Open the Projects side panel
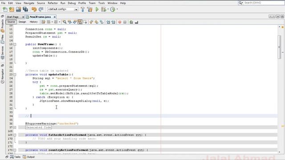 coord(3,26)
